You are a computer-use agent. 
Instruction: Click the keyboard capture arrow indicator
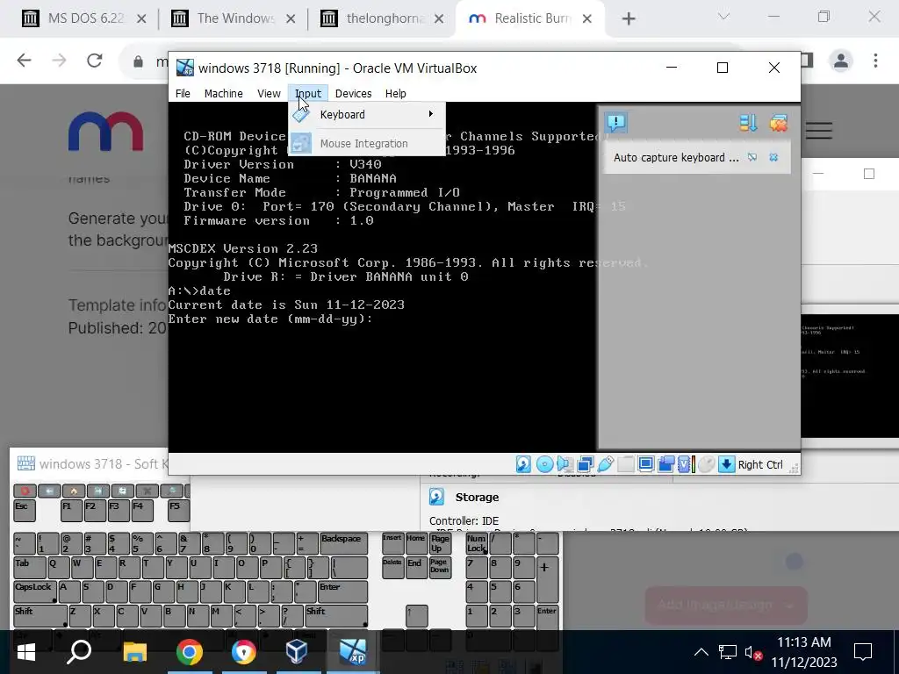(x=726, y=464)
